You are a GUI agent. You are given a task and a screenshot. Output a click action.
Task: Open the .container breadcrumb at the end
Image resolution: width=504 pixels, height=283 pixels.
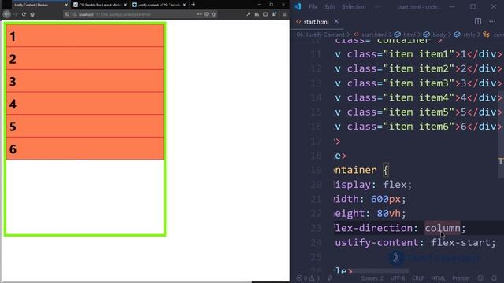coord(494,35)
